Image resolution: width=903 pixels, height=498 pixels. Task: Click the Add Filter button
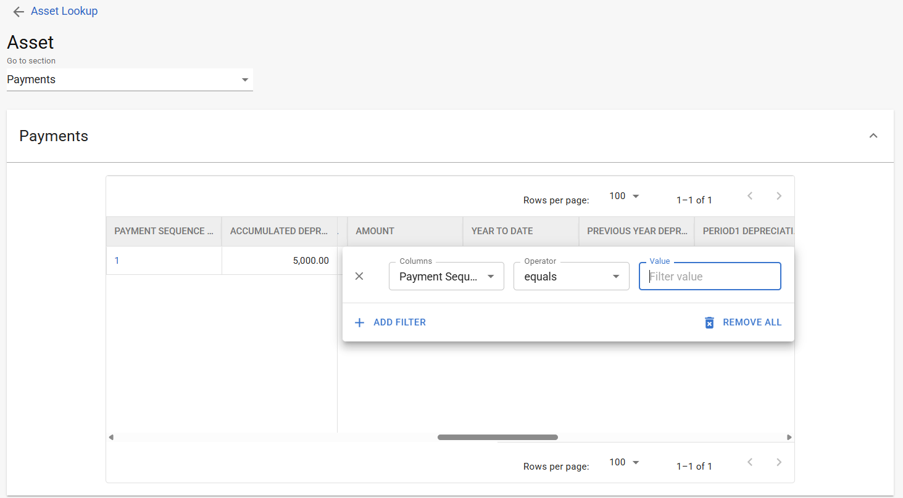pos(390,322)
